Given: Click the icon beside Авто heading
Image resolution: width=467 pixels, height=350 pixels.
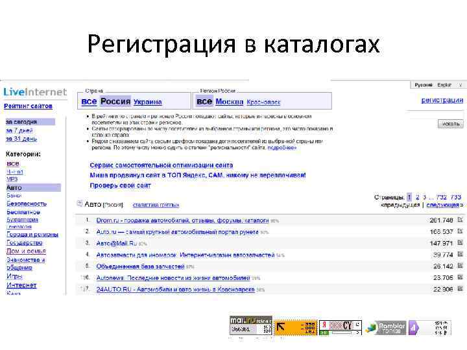Looking at the screenshot, I should 80,204.
